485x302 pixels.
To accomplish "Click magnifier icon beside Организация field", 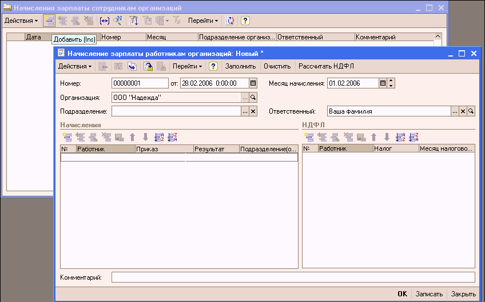I will [253, 98].
